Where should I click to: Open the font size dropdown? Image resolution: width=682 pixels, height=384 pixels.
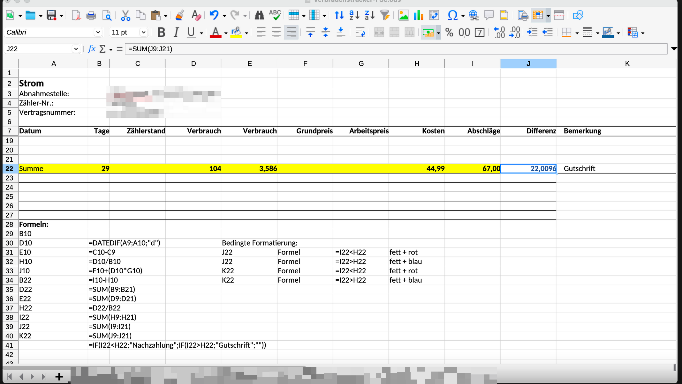pos(143,33)
